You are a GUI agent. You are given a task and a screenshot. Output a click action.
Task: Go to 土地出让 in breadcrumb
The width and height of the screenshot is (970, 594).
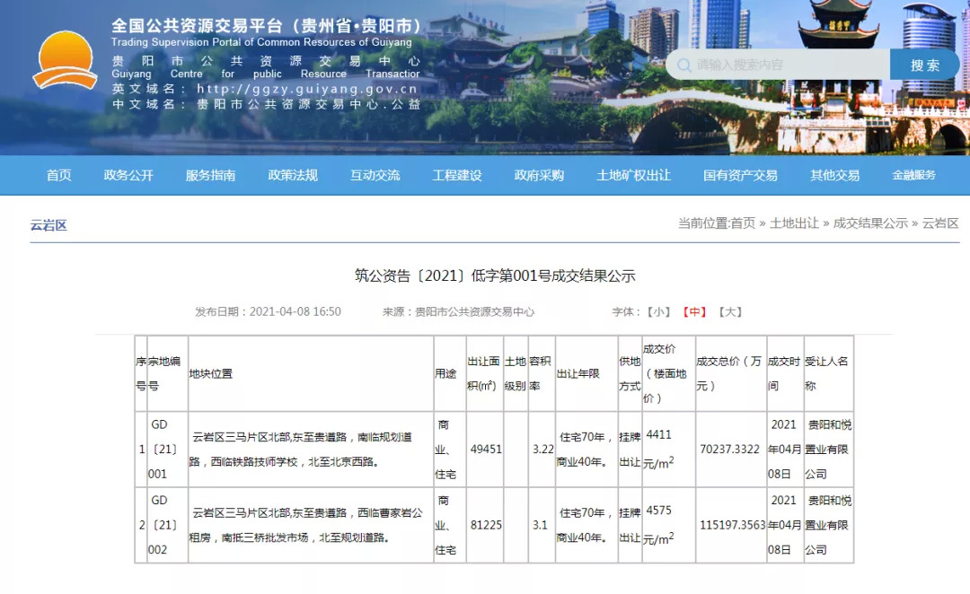pos(794,223)
